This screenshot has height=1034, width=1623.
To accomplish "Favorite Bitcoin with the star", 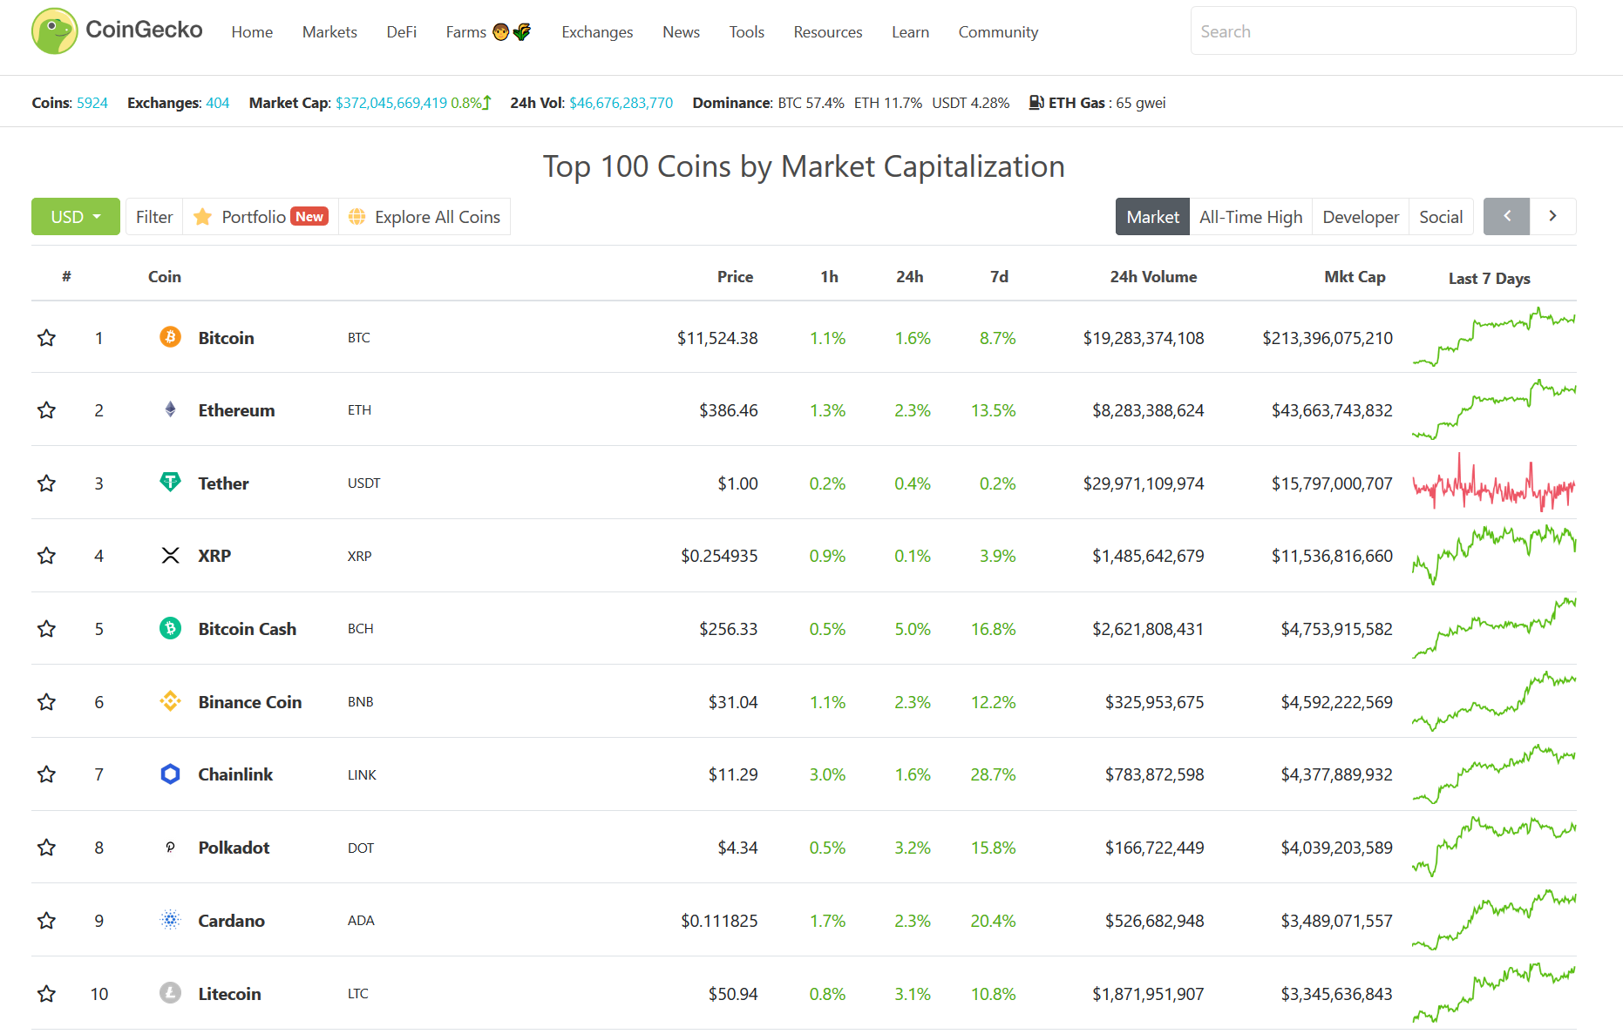I will 47,338.
